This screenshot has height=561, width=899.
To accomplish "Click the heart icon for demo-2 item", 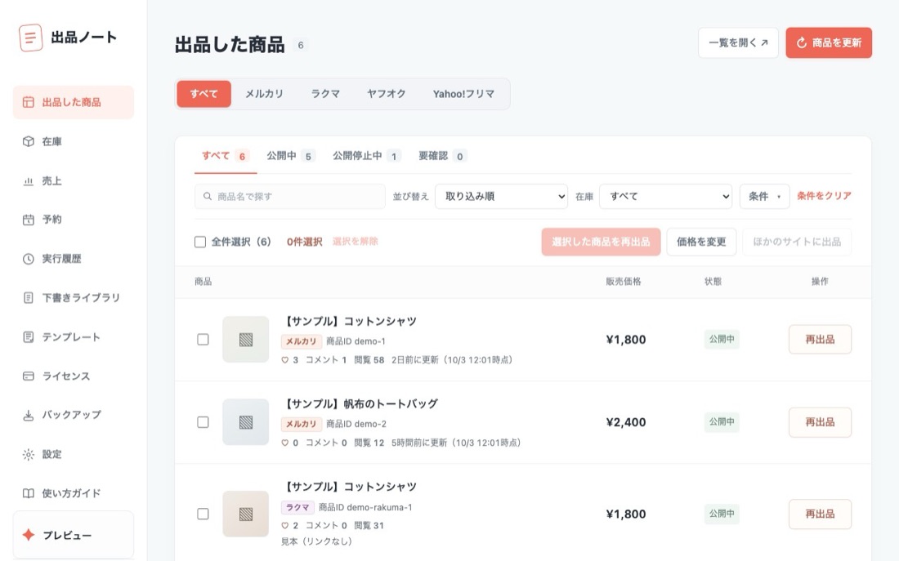I will (x=285, y=443).
